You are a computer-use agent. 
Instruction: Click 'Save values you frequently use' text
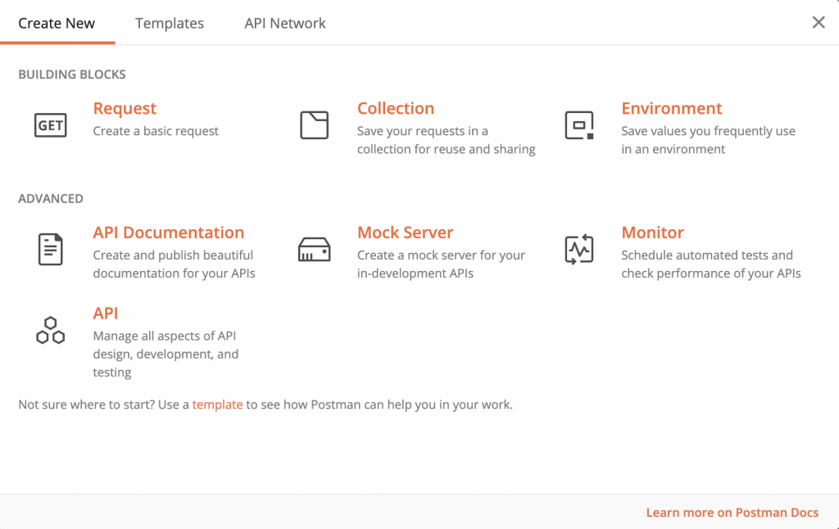point(708,131)
